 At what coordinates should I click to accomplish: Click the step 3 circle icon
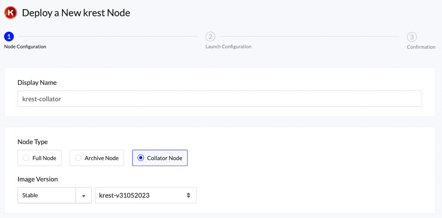click(412, 37)
